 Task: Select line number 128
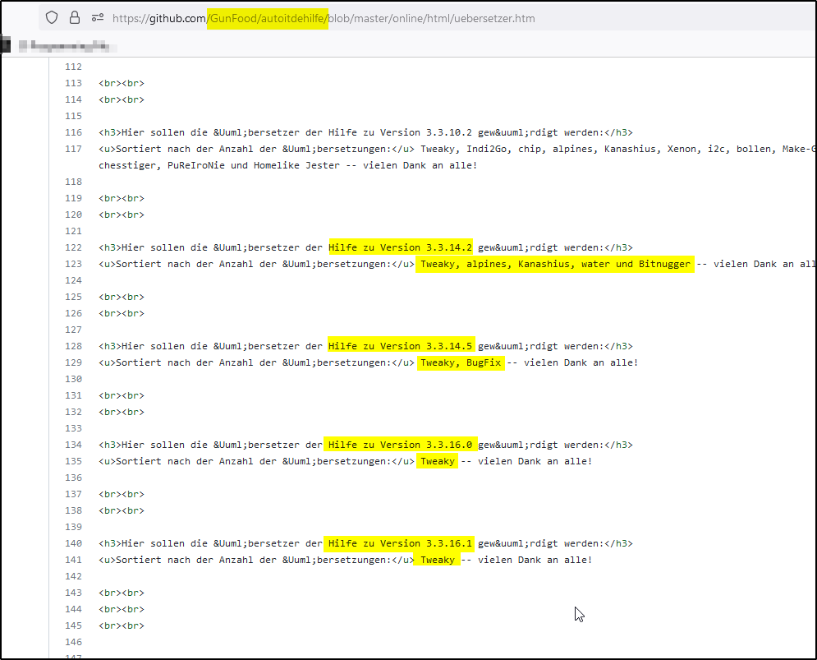point(73,346)
